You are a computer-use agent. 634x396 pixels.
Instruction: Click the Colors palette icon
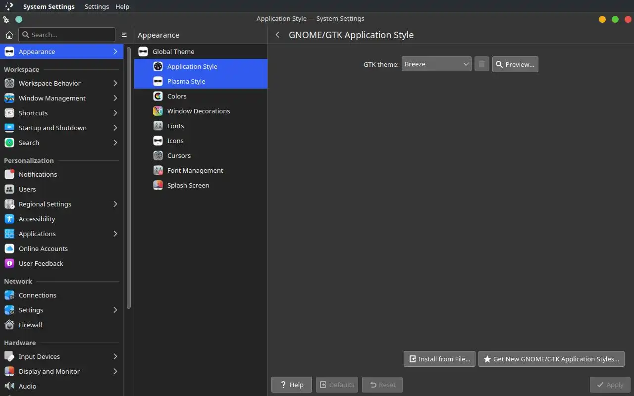pos(158,96)
